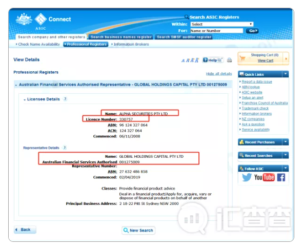This screenshot has width=303, height=248.
Task: Open ABN lookup link
Action: [x=251, y=87]
